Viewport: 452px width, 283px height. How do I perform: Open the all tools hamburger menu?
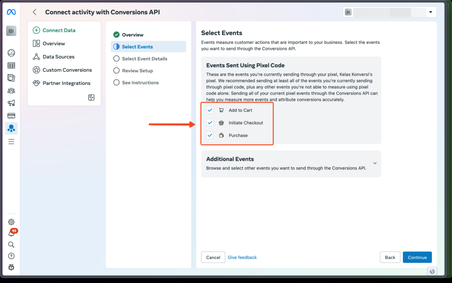coord(11,141)
